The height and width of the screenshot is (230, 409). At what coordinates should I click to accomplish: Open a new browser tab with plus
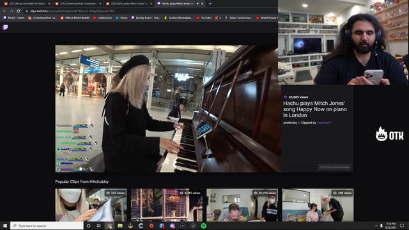(x=210, y=4)
